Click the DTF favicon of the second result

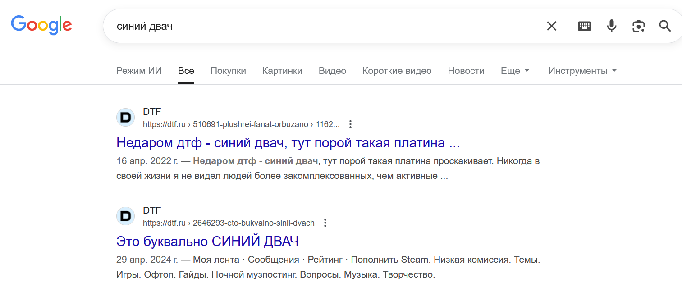126,216
